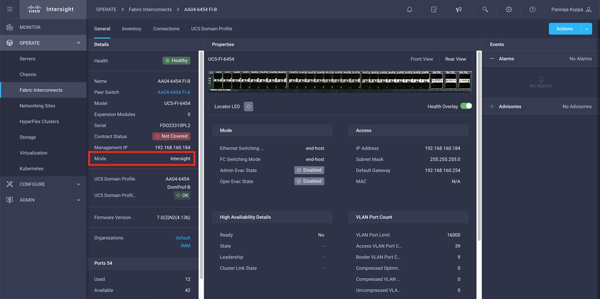600x299 pixels.
Task: Open the announcements megaphone icon
Action: [459, 9]
